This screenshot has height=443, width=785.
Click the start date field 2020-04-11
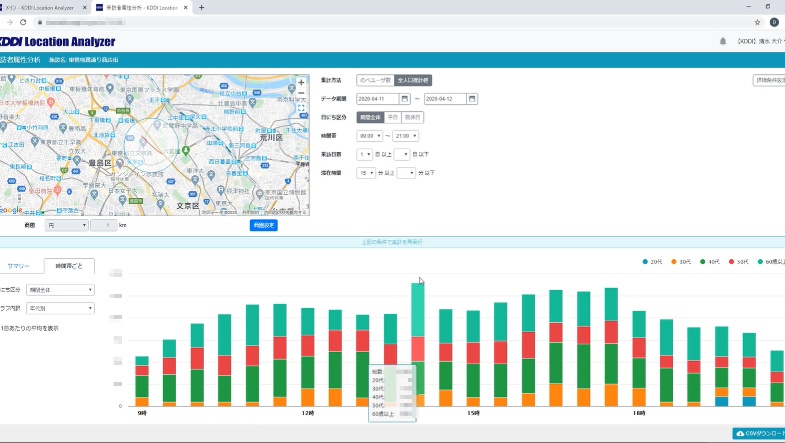click(378, 99)
